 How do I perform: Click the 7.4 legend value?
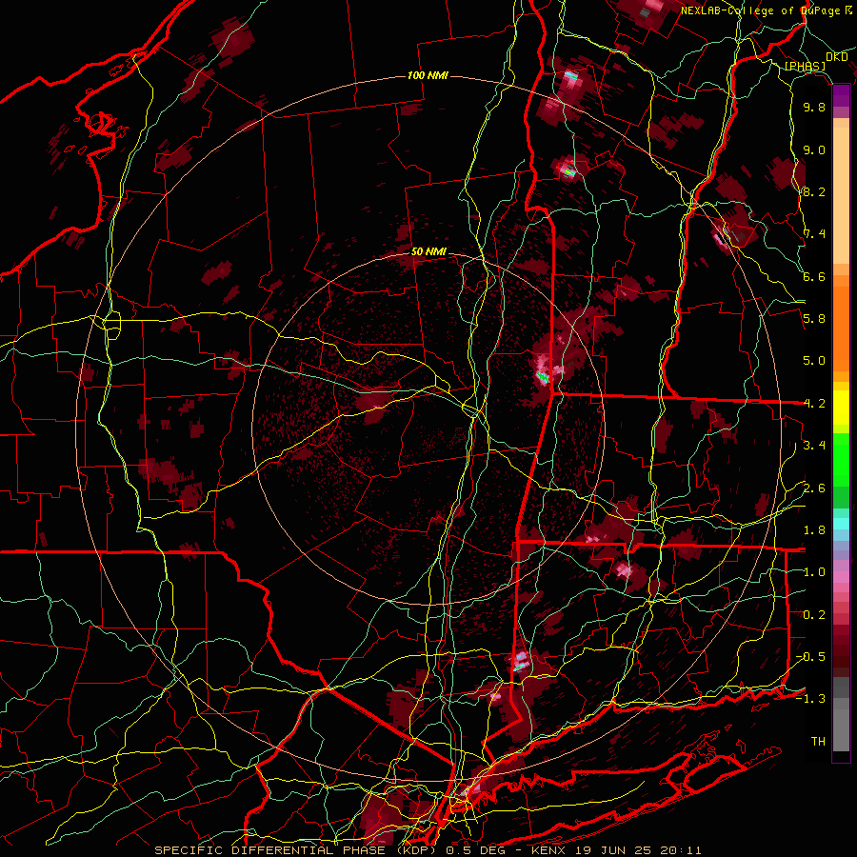pos(814,234)
